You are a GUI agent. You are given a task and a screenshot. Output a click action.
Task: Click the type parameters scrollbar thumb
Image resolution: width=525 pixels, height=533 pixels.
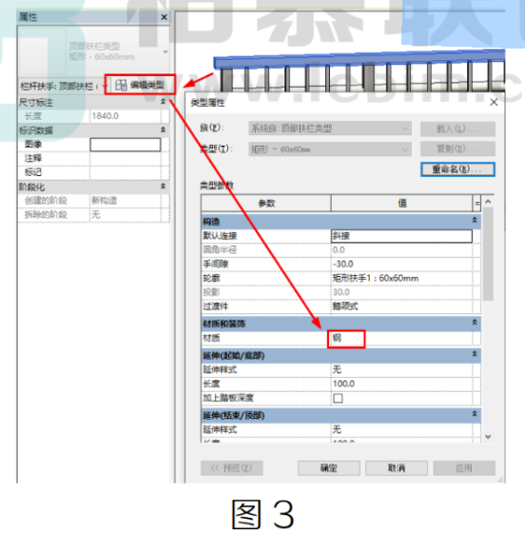[488, 254]
